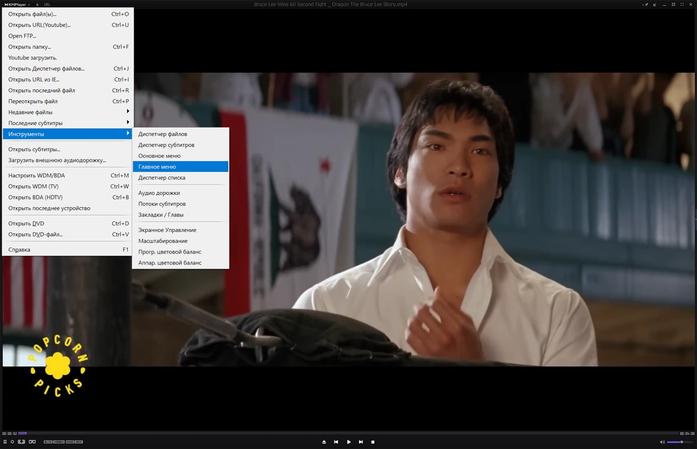
Task: Click the lightning bolt icon in title bar
Action: [x=38, y=4]
